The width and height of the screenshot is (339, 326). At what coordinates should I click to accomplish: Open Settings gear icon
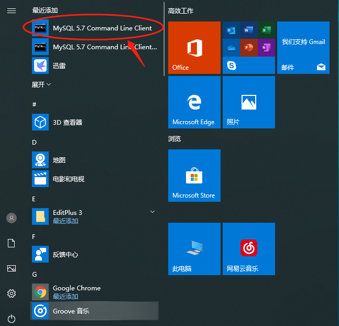coord(12,294)
